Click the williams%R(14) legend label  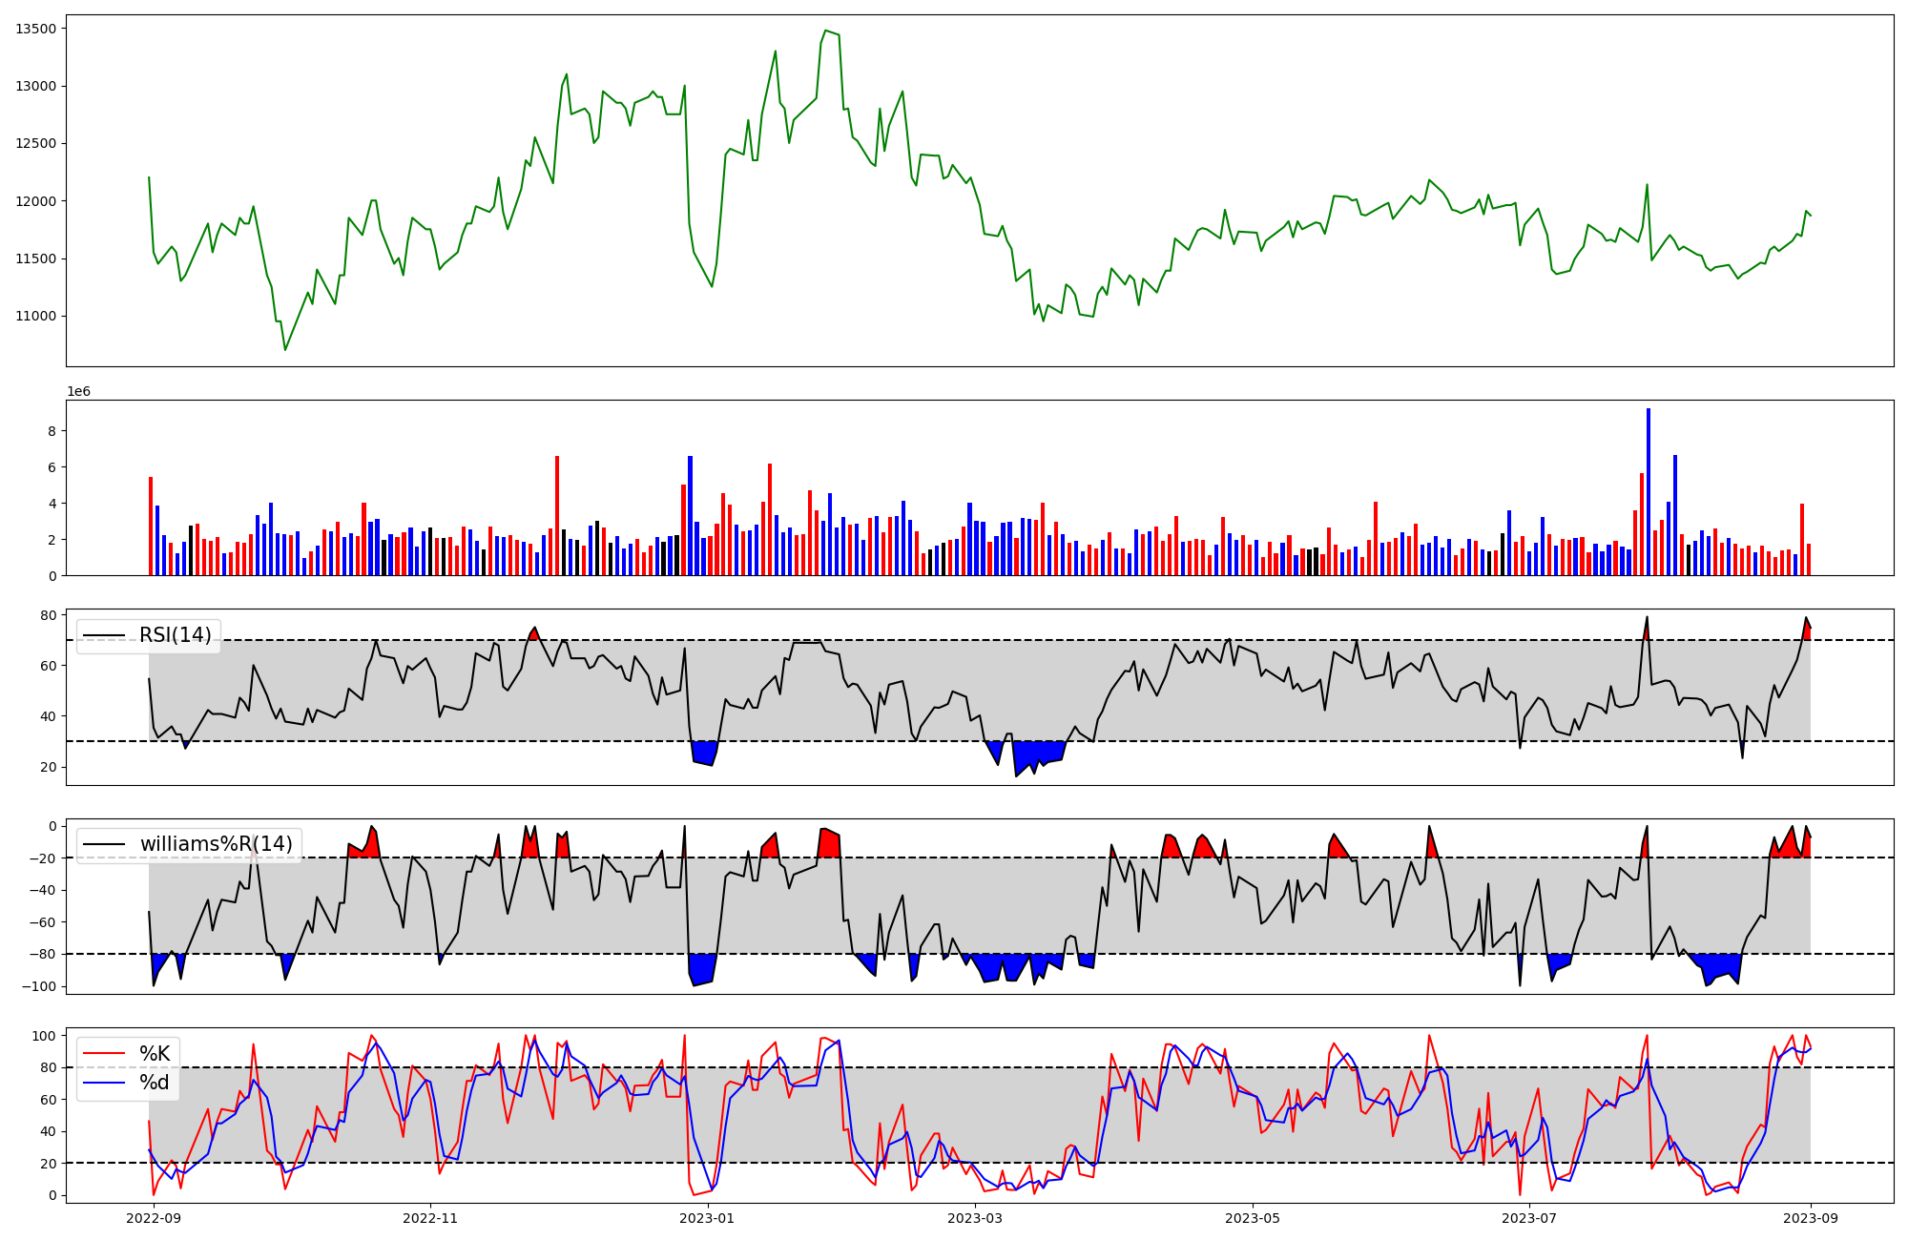click(216, 844)
